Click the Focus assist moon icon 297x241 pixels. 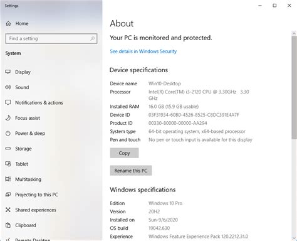pos(8,118)
